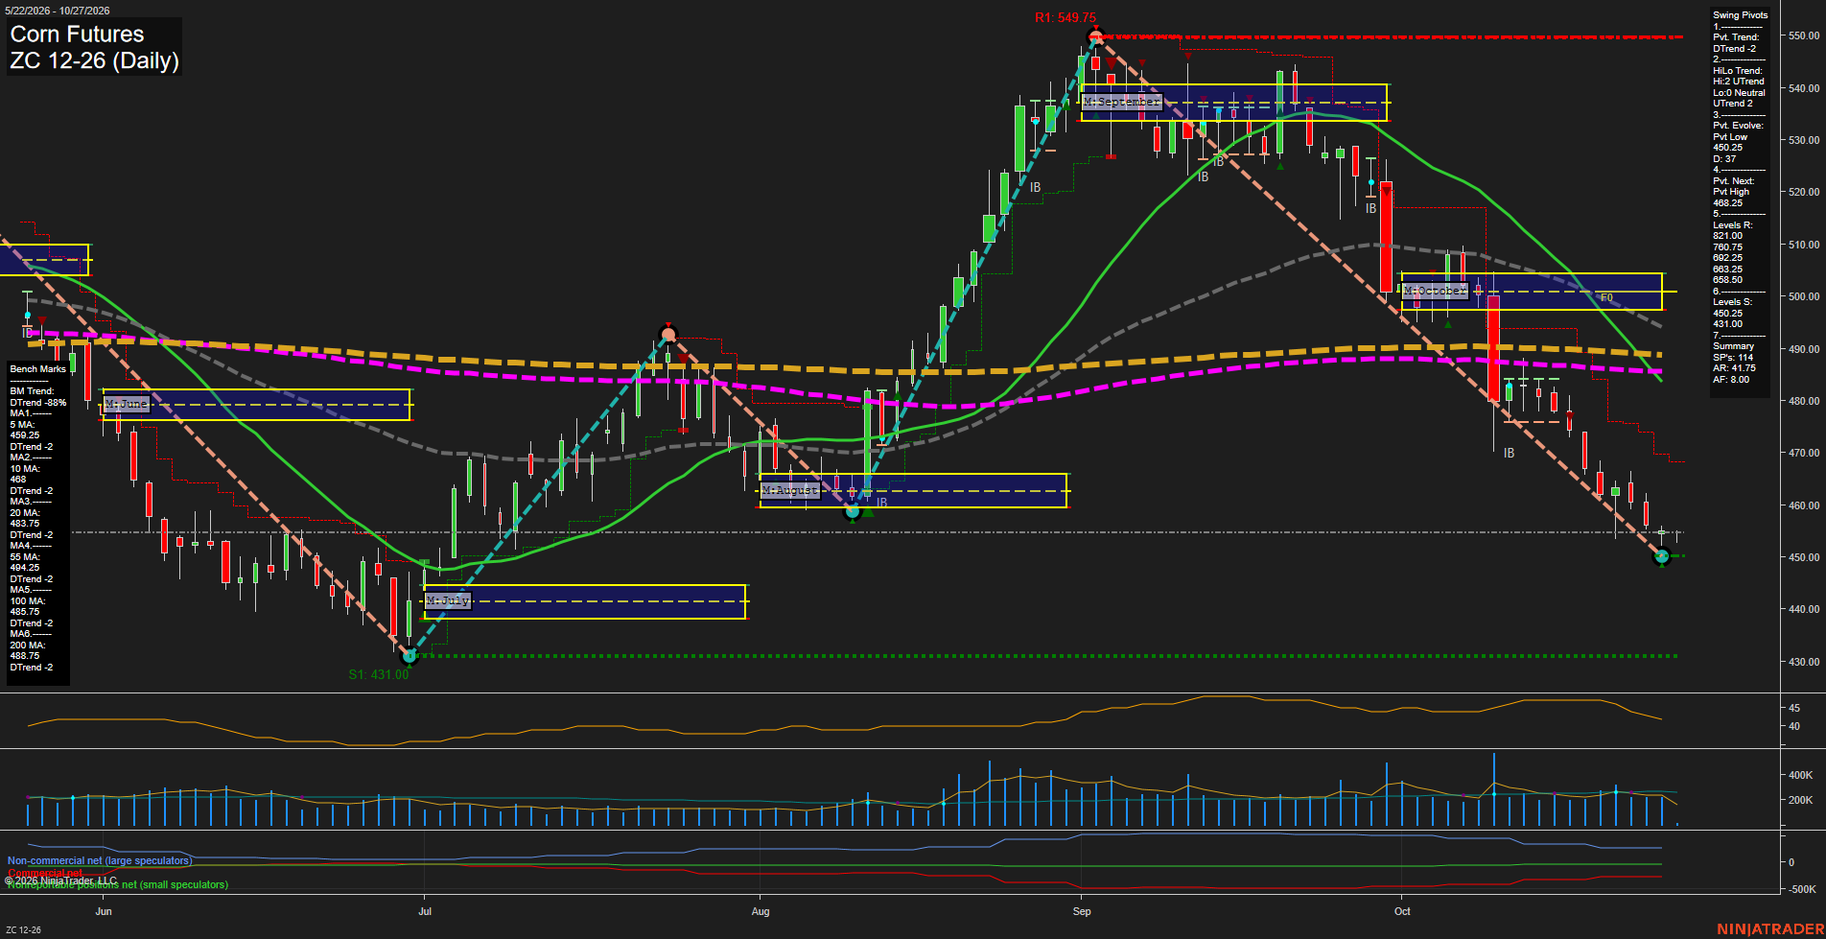Click the SP's: 114 summary value

[1733, 358]
